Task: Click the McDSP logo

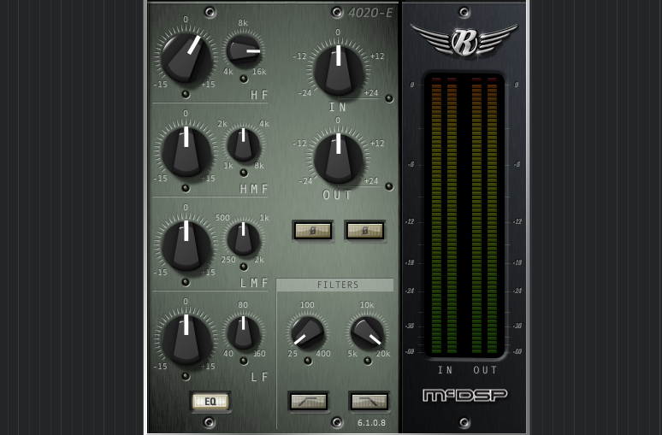Action: pyautogui.click(x=464, y=395)
